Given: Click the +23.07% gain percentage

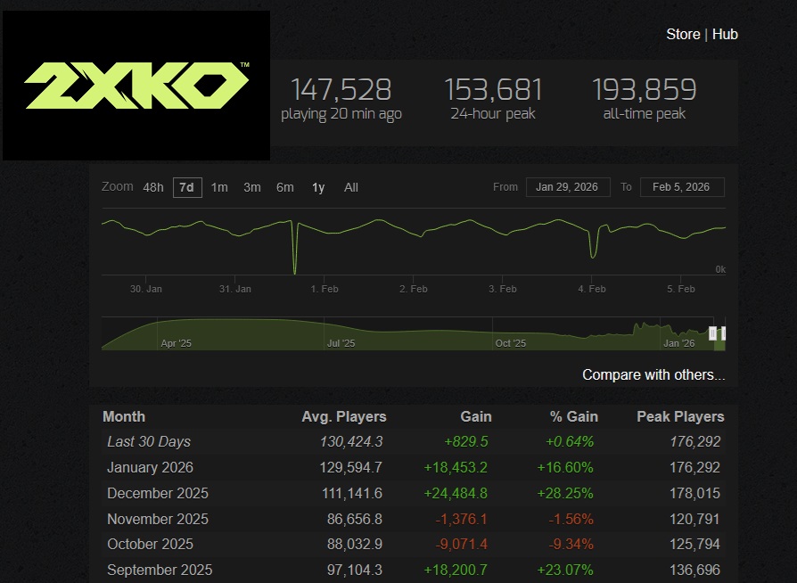Looking at the screenshot, I should [565, 570].
